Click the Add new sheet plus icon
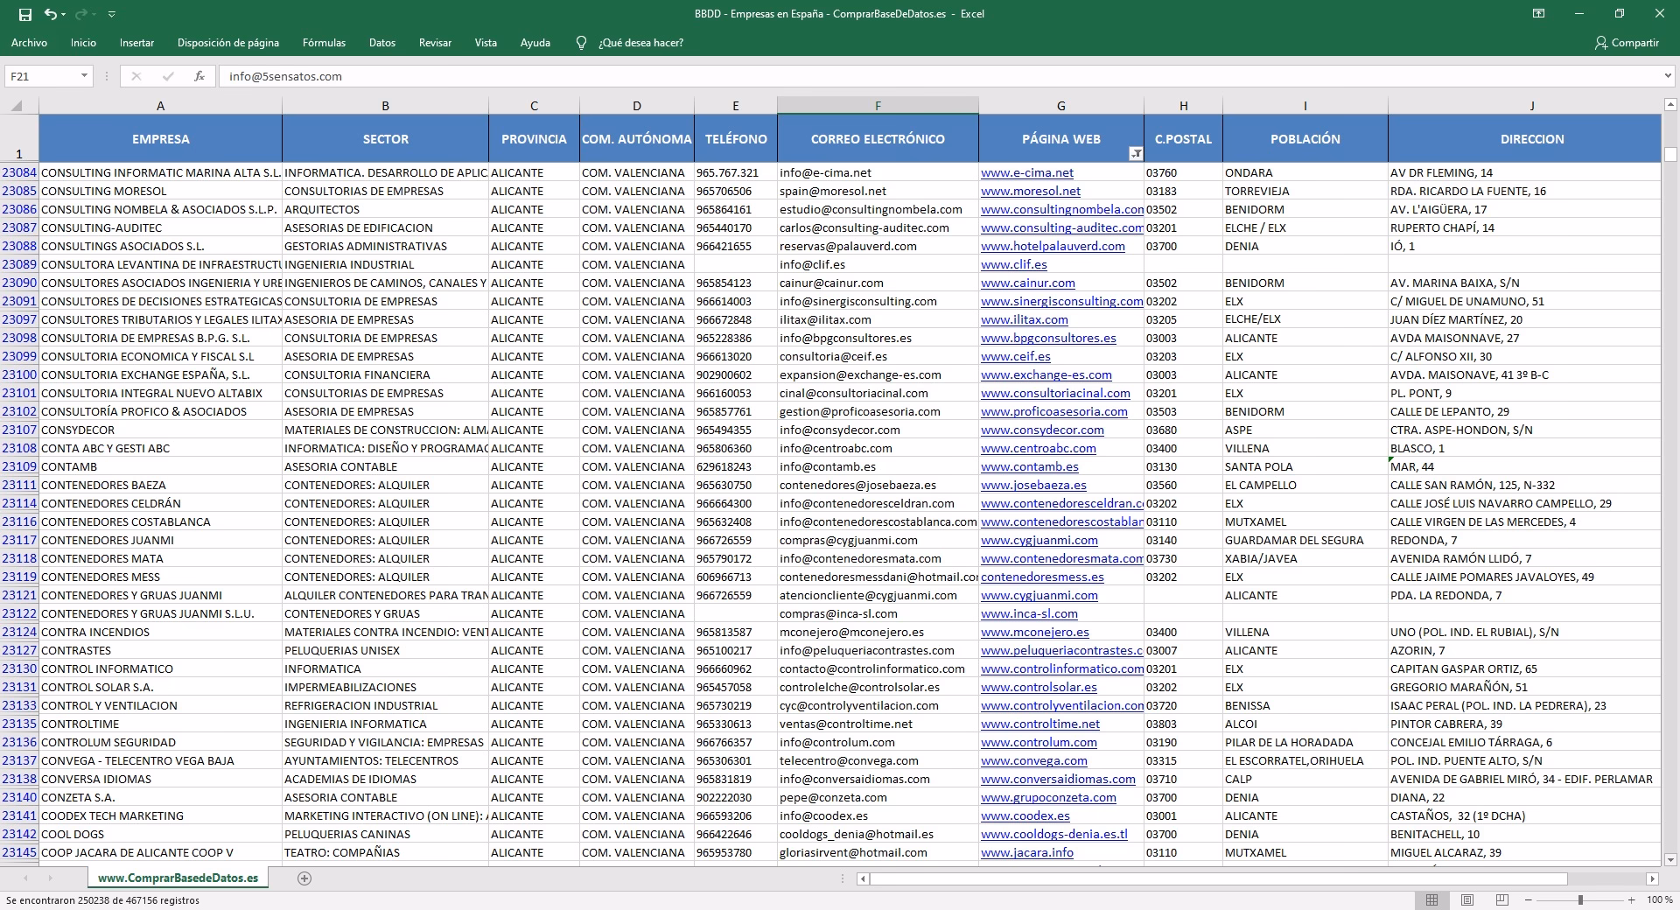 304,878
